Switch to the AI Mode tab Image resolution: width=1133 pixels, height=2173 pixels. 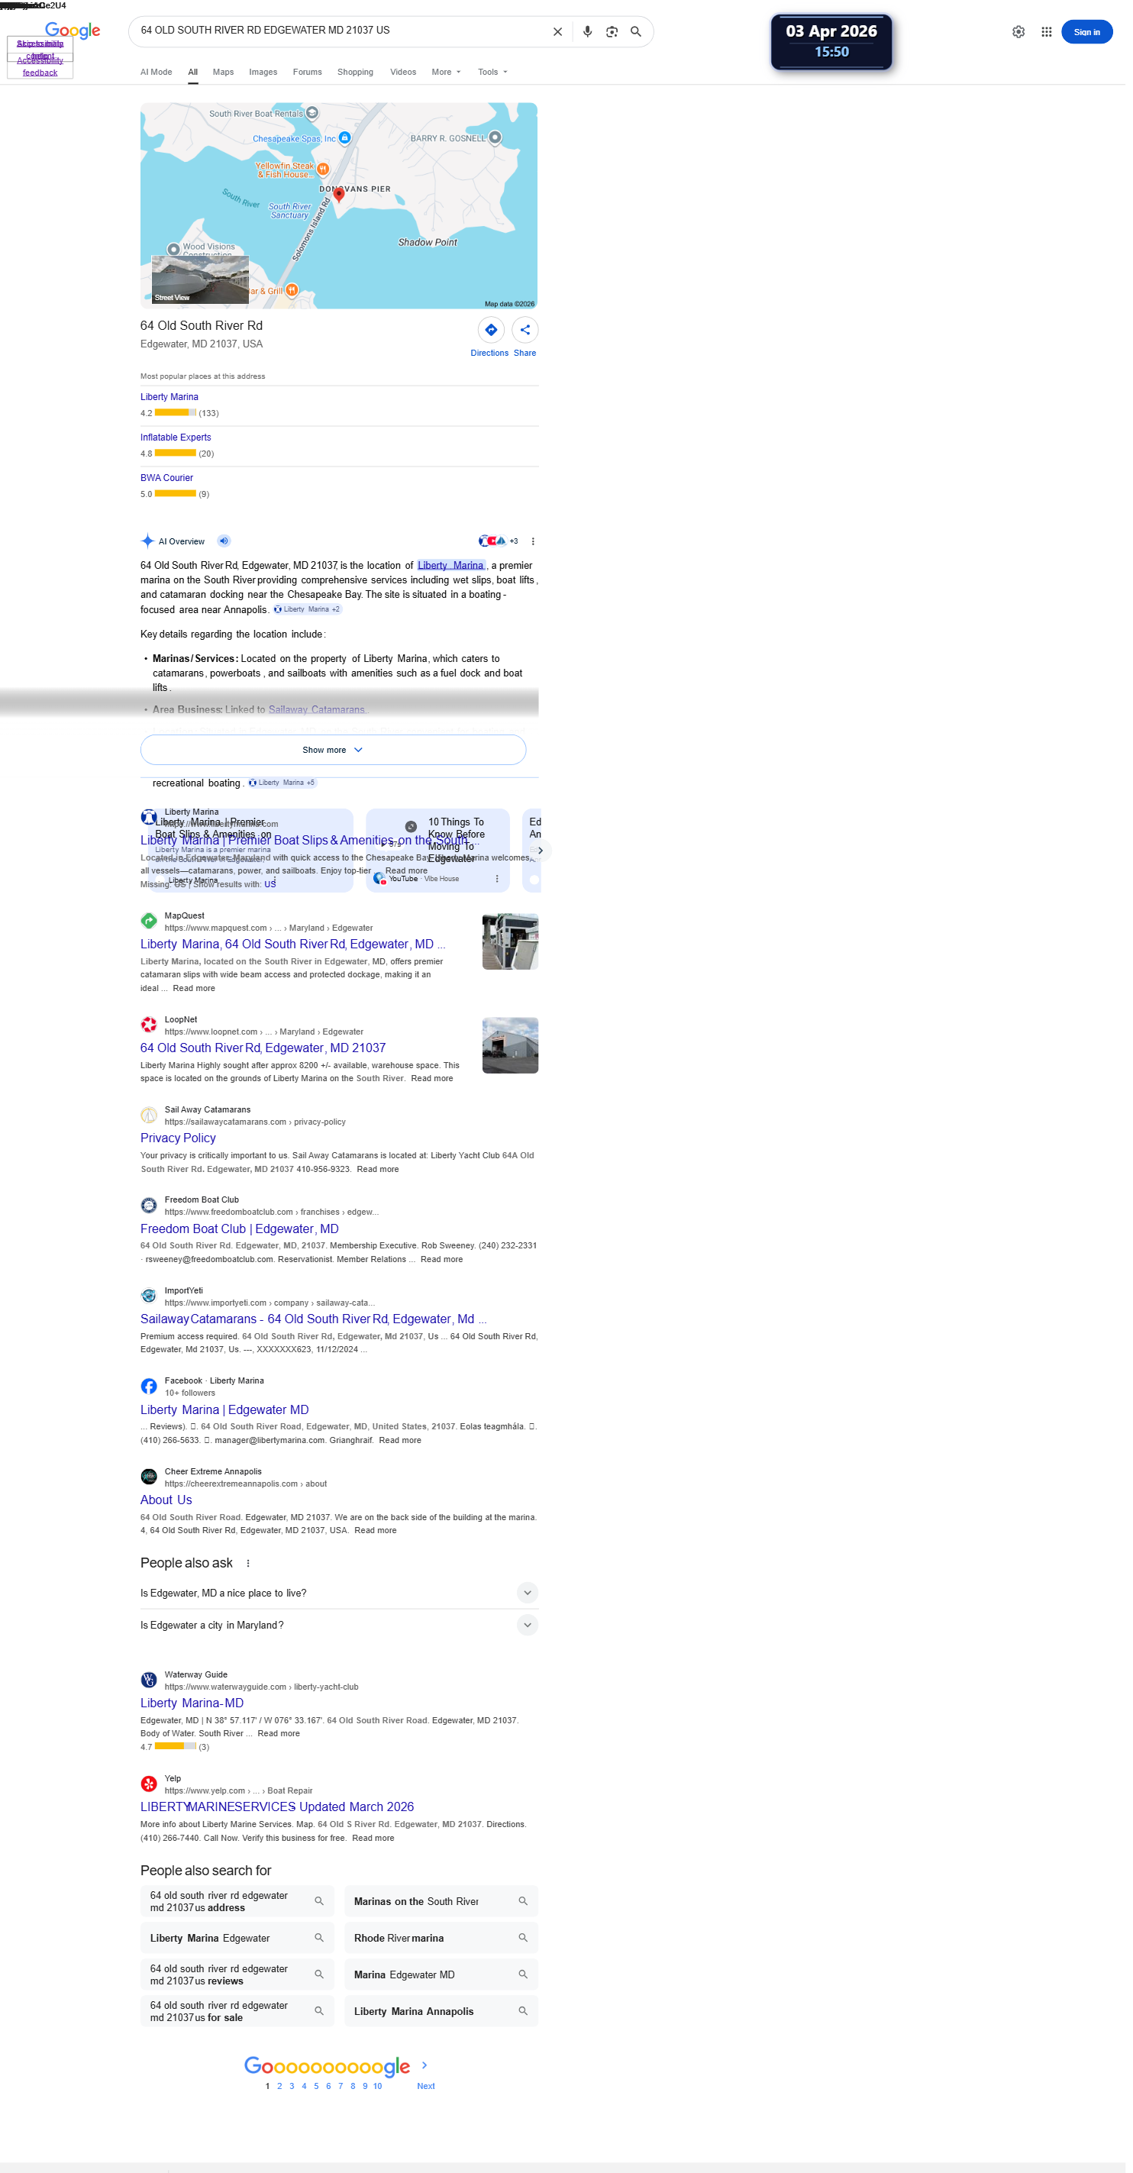(x=156, y=72)
